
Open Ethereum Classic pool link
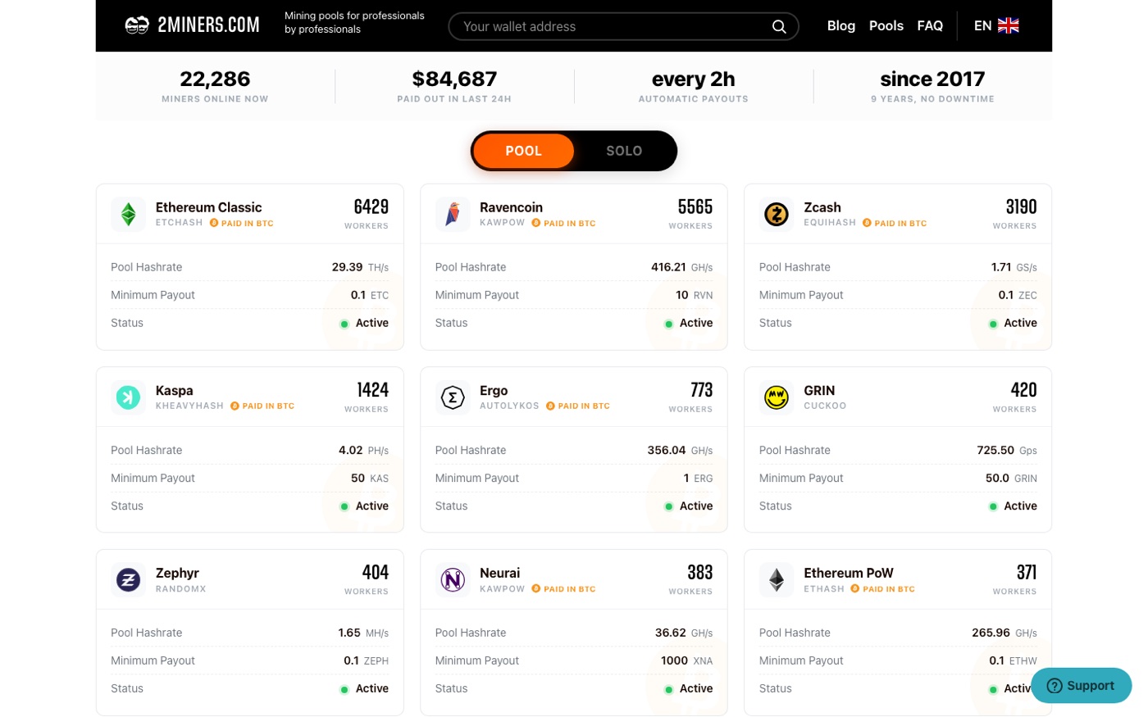pos(209,207)
